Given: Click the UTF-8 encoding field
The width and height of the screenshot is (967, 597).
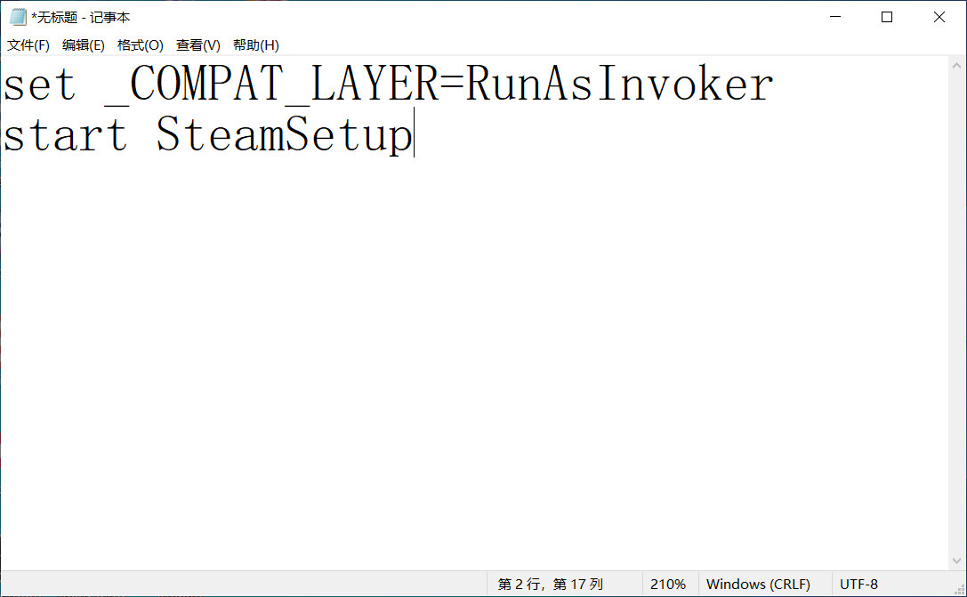Looking at the screenshot, I should 858,584.
